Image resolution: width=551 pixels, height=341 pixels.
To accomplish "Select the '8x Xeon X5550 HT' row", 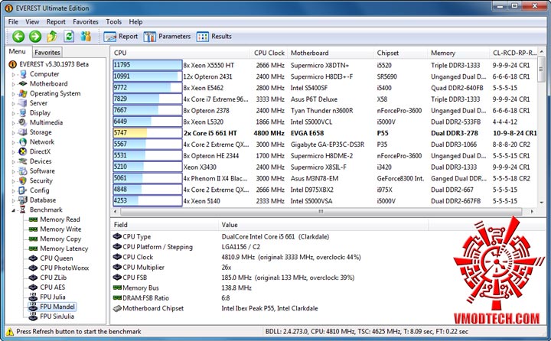I will click(x=325, y=65).
